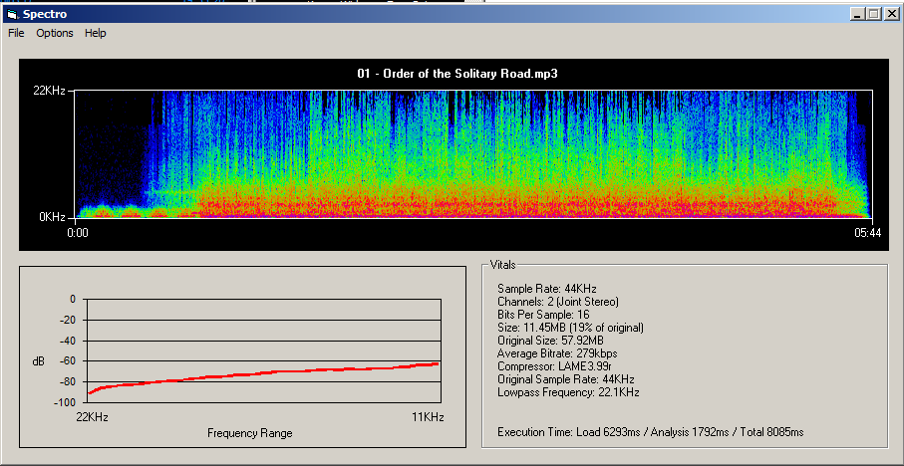Maximize the Spectro window
The image size is (904, 466).
tap(874, 13)
